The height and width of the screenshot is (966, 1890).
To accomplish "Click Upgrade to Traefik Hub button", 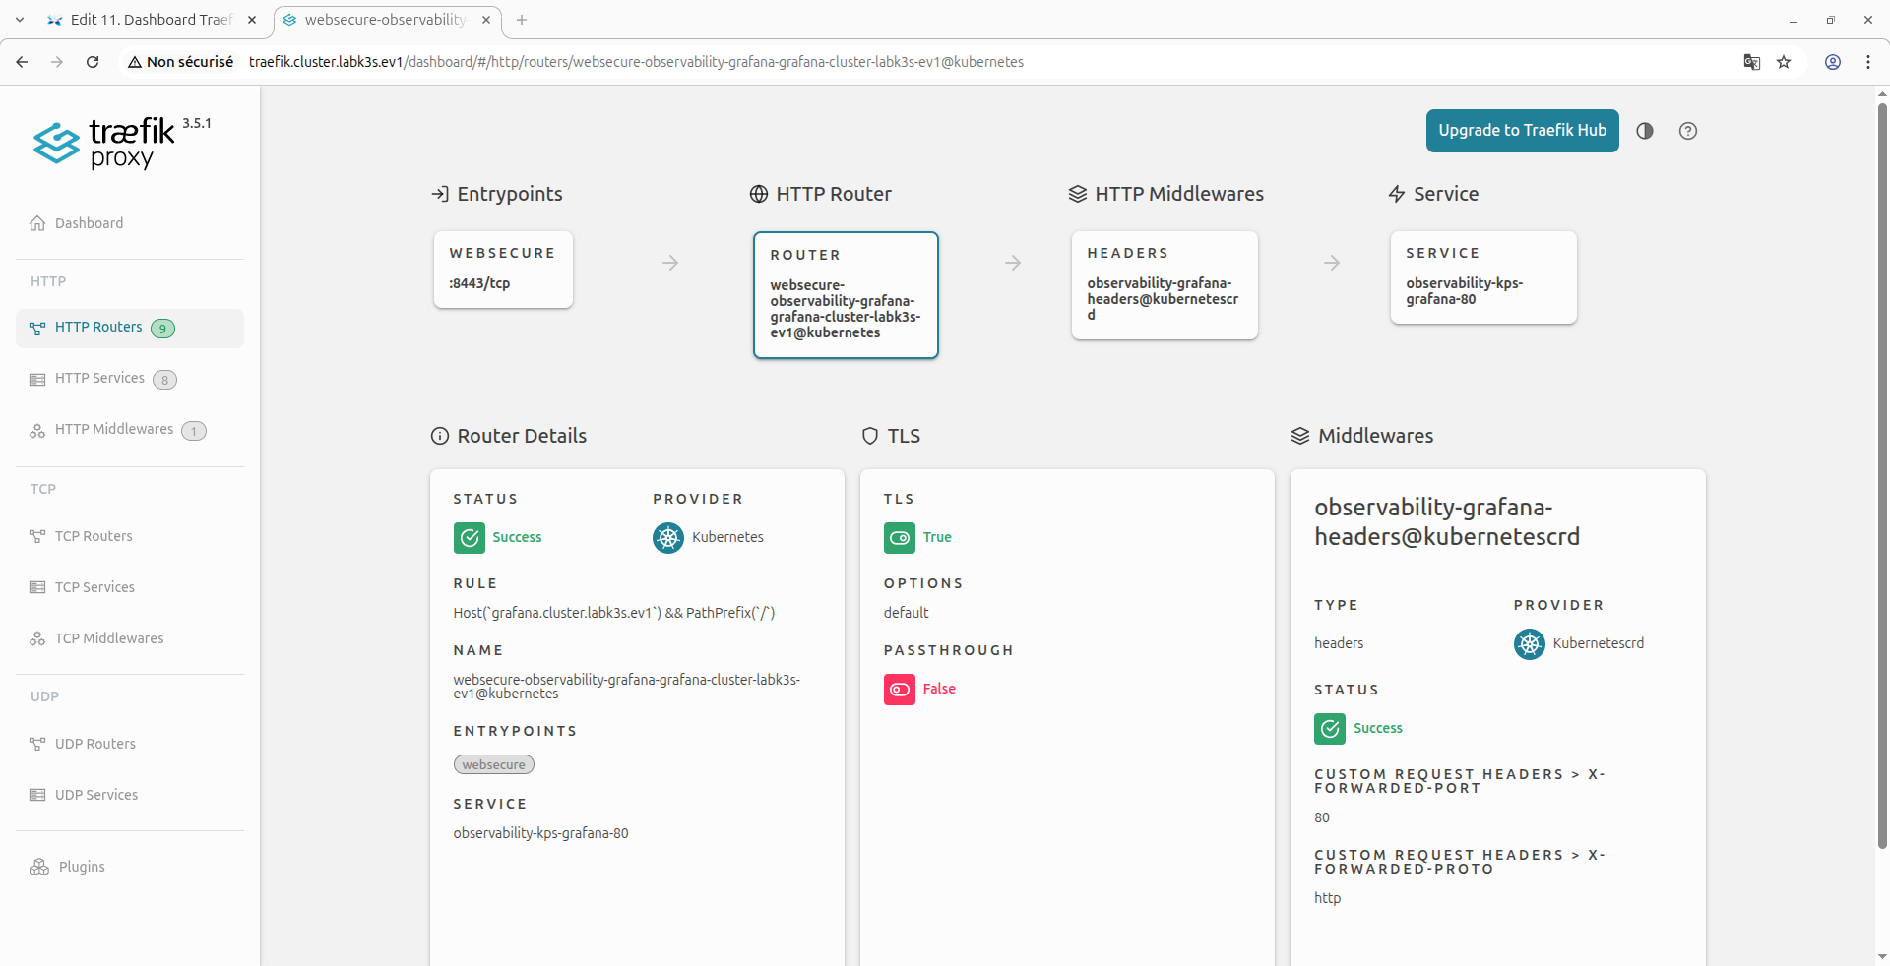I will tap(1523, 131).
